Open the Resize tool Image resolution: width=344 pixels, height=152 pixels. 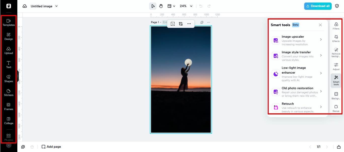pos(336,108)
